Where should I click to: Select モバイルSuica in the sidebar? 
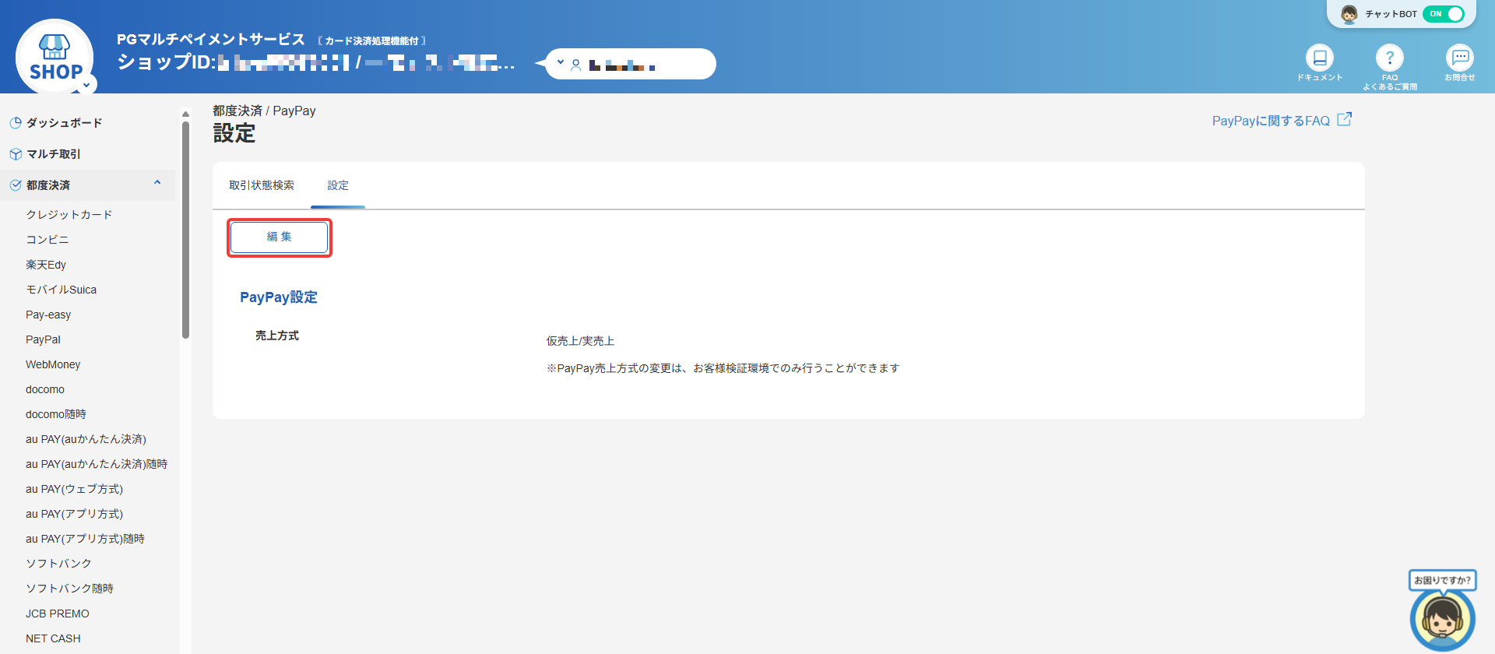62,290
